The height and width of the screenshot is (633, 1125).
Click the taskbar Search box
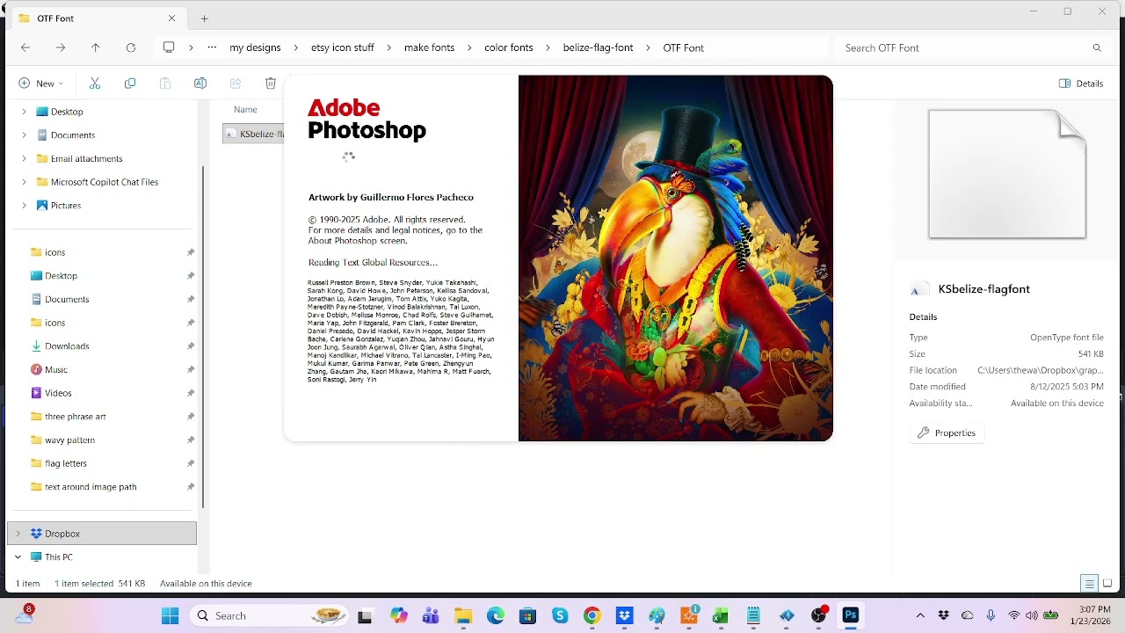point(271,615)
